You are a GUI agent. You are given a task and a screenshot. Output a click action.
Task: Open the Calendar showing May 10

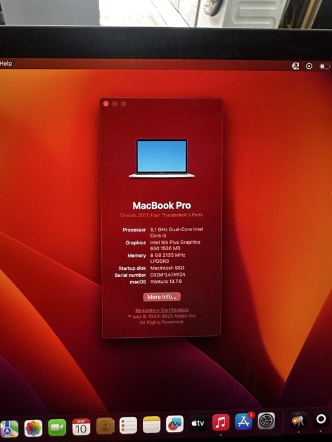click(81, 426)
